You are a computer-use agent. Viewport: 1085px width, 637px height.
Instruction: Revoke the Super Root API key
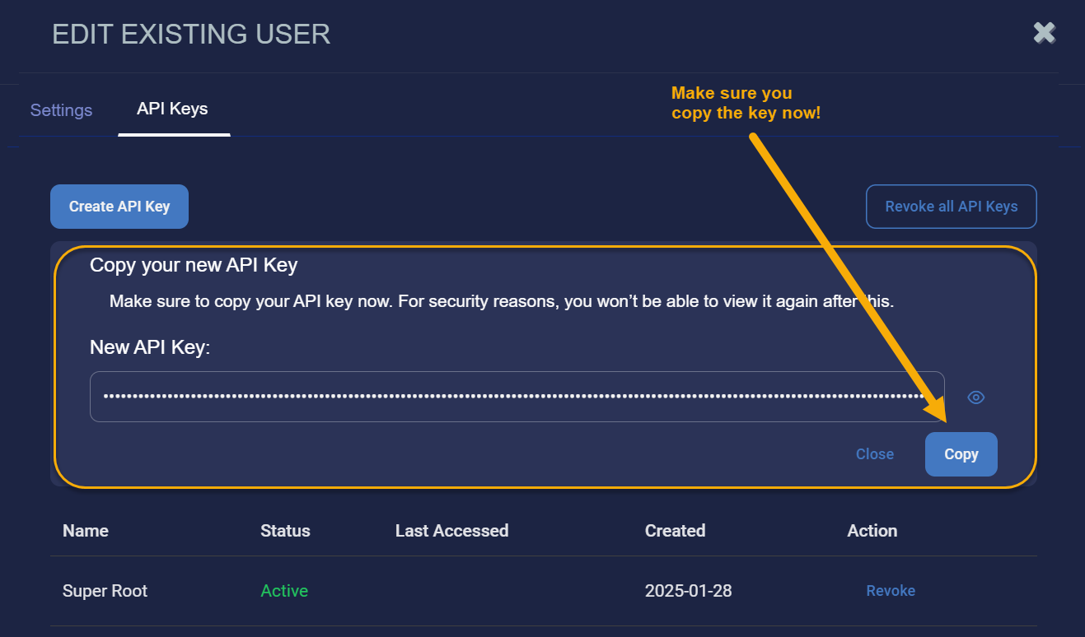pos(891,591)
